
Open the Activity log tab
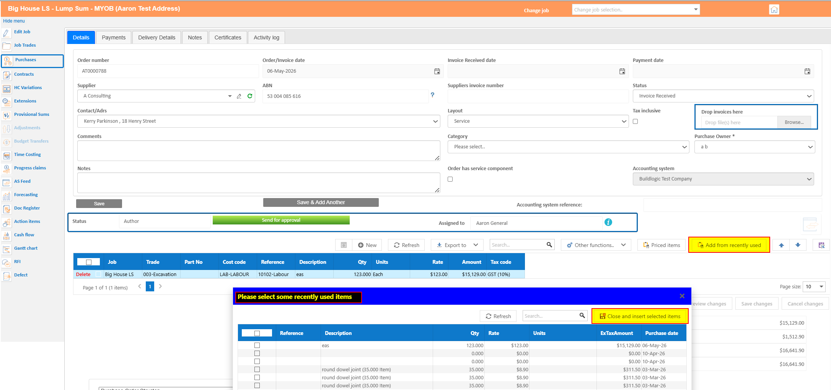click(x=266, y=37)
